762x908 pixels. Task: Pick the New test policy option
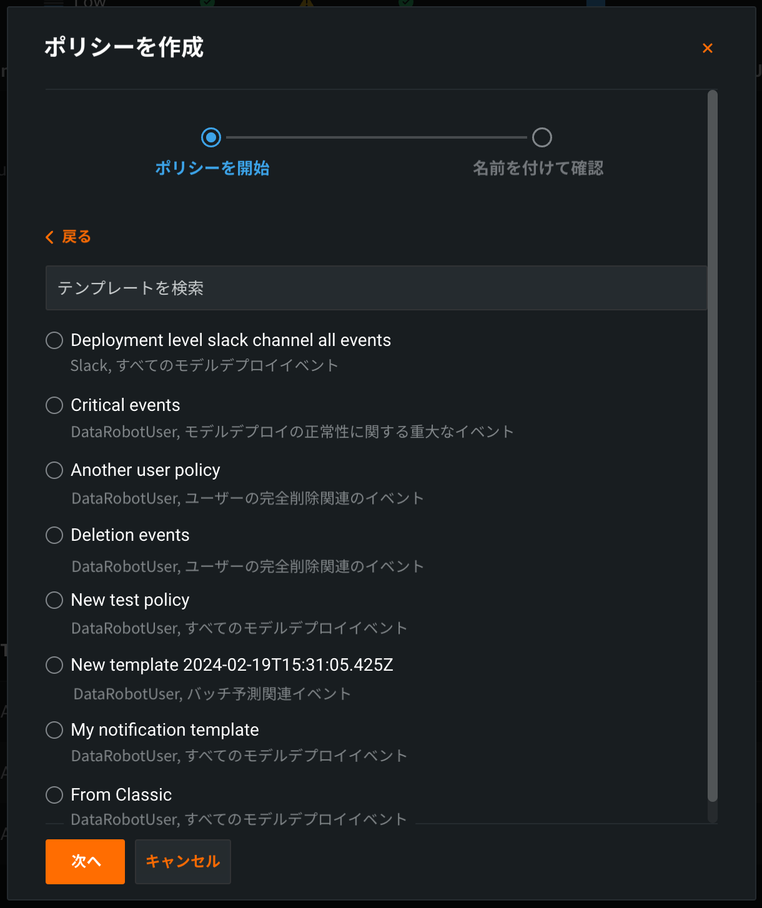pyautogui.click(x=55, y=600)
